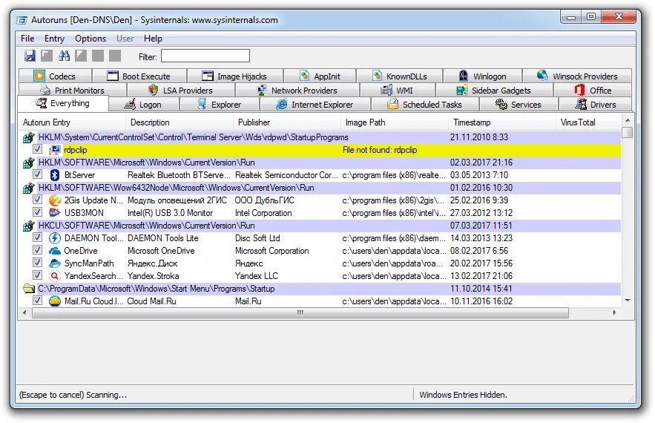
Task: Click the SyncManPath entry icon
Action: [x=55, y=263]
